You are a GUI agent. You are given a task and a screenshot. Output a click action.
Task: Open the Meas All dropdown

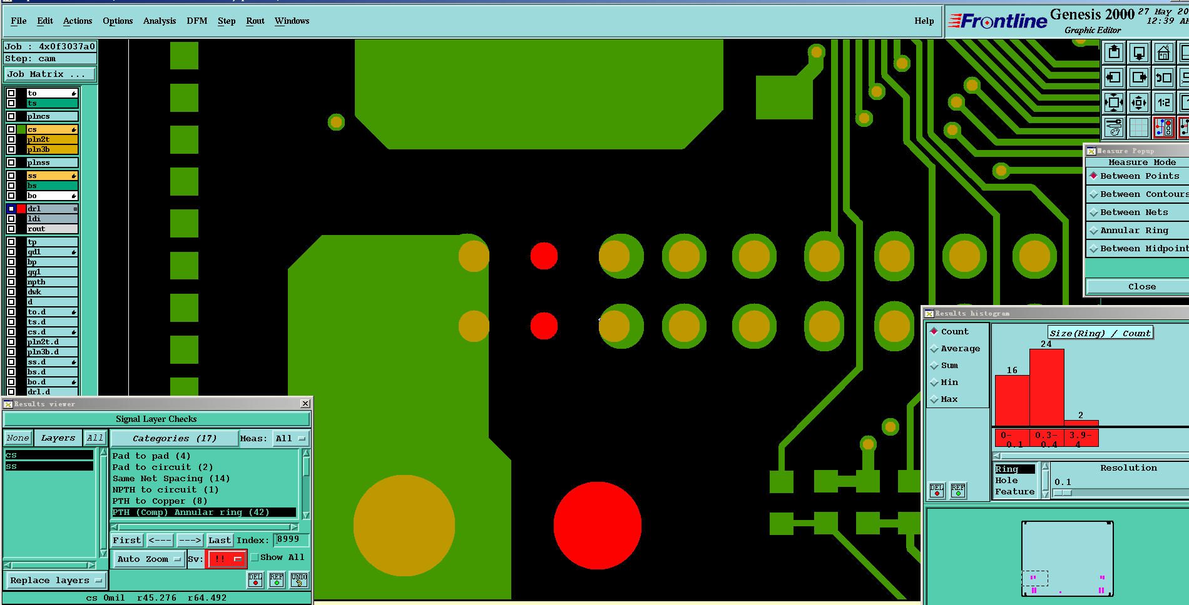[x=291, y=439]
